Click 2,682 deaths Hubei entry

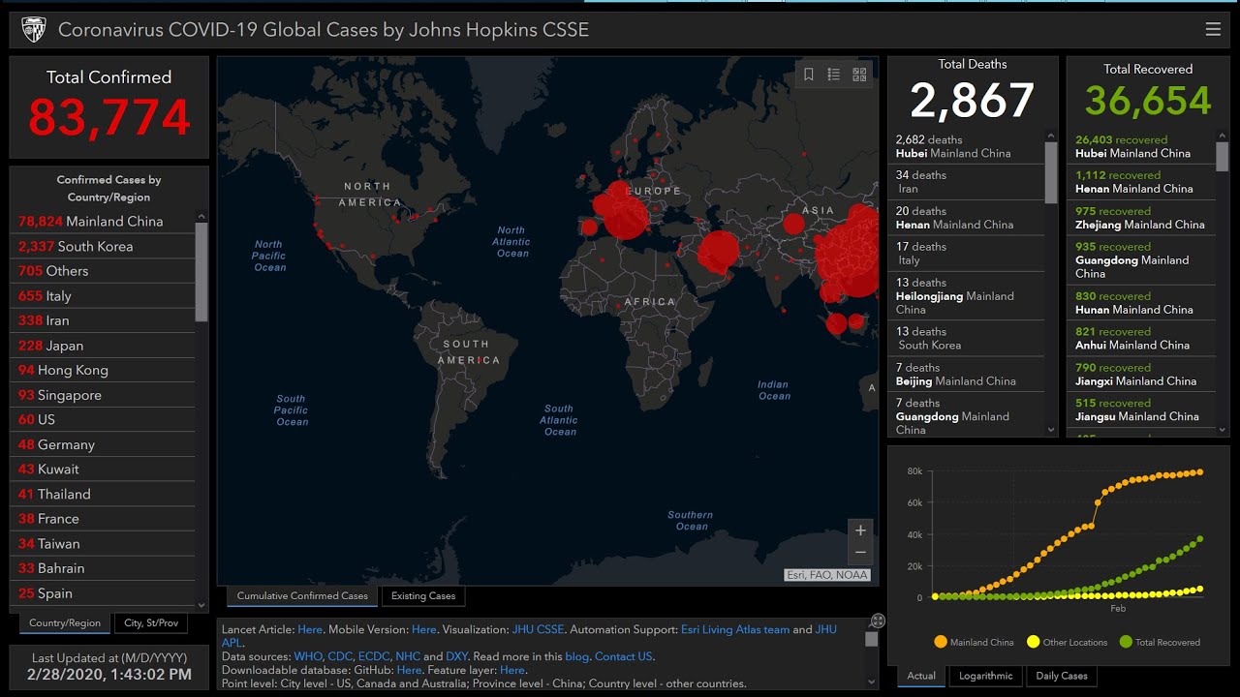tap(966, 146)
